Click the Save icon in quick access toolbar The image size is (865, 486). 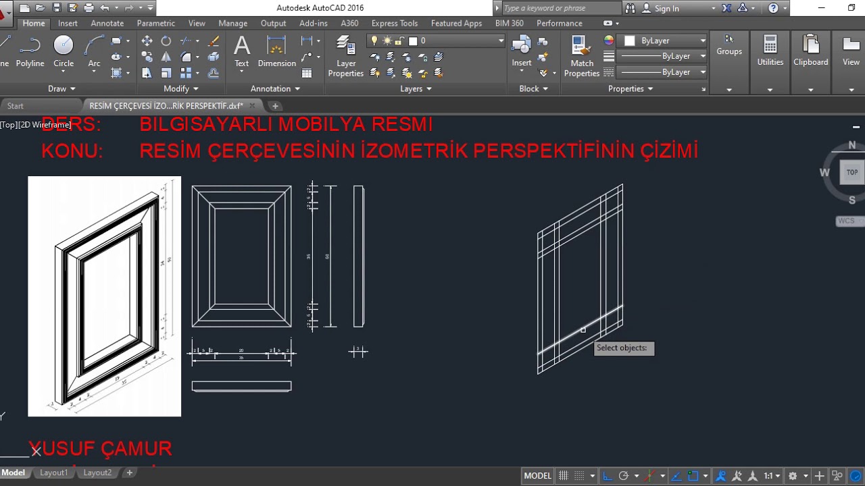click(x=57, y=8)
